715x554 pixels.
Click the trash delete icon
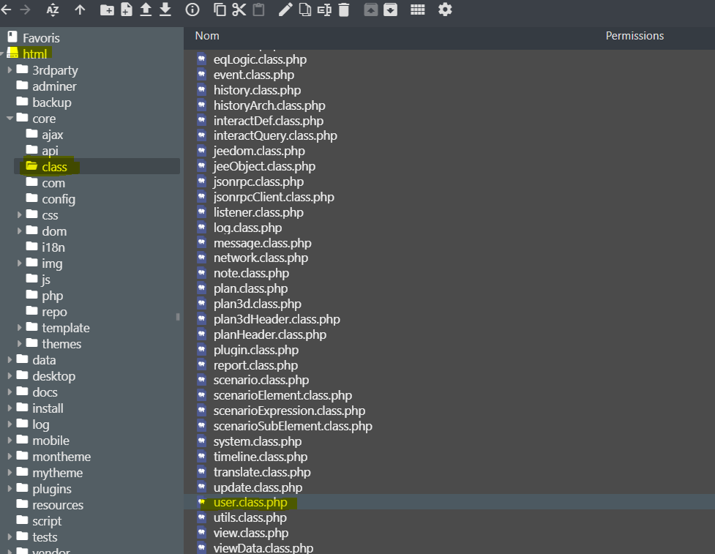click(x=344, y=10)
